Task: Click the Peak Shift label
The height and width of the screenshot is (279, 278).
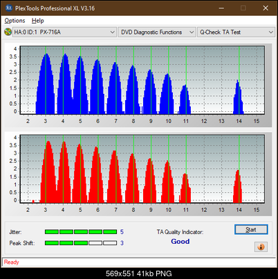Action: [22, 243]
